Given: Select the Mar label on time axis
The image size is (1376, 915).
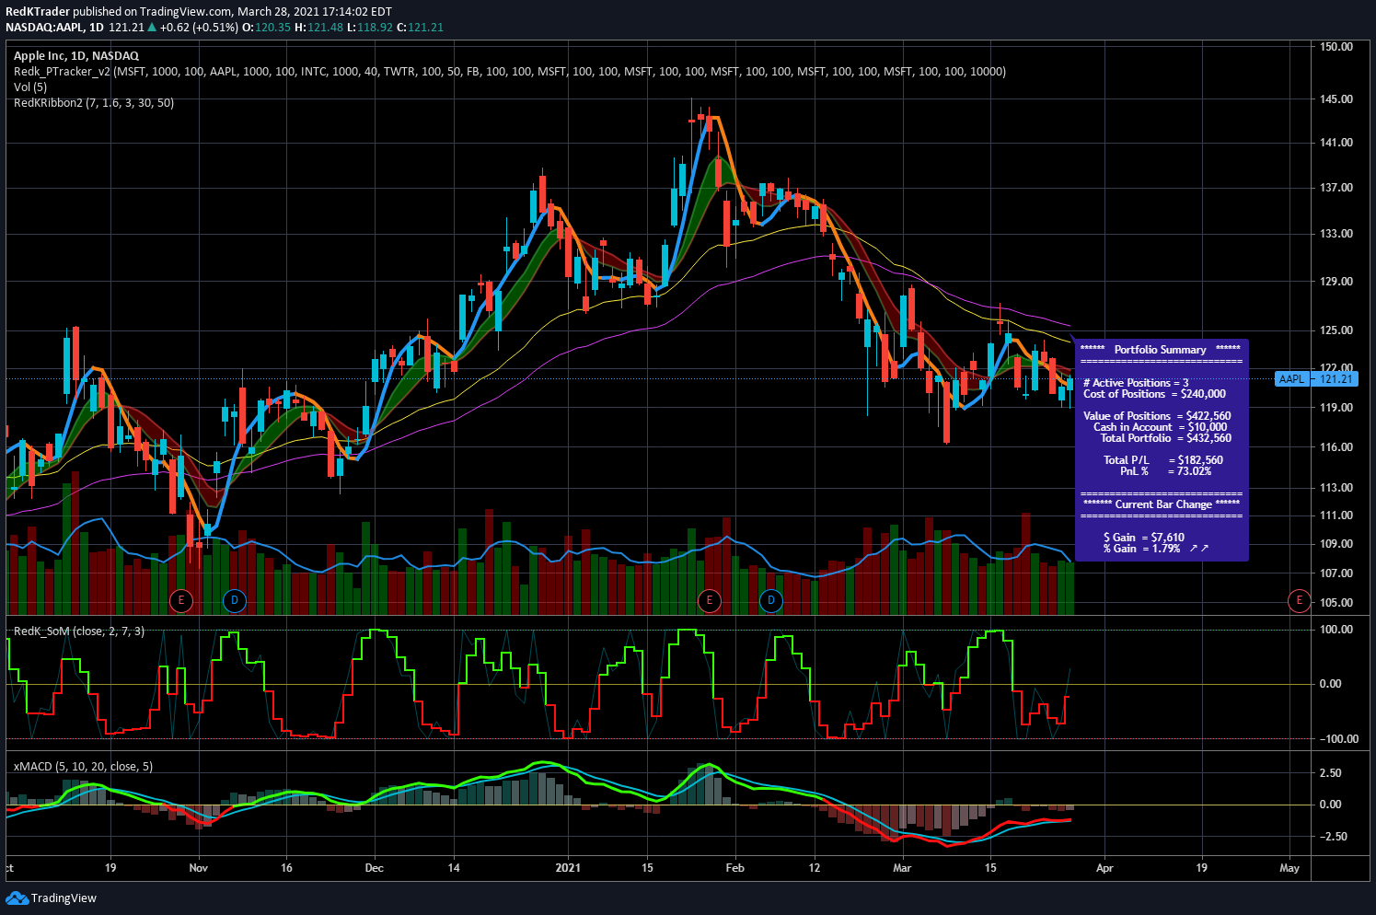Looking at the screenshot, I should click(902, 868).
